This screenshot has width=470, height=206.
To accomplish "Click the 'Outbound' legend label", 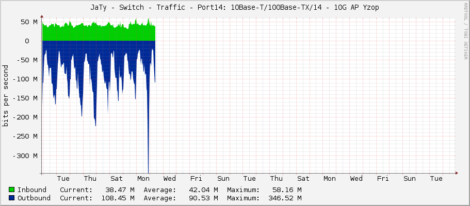I will 34,198.
